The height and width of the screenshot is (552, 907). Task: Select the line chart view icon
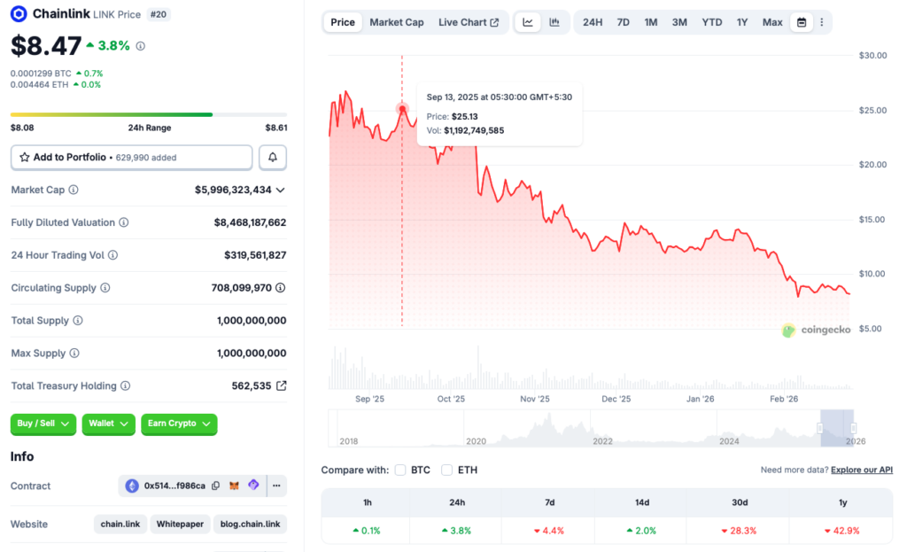click(527, 22)
